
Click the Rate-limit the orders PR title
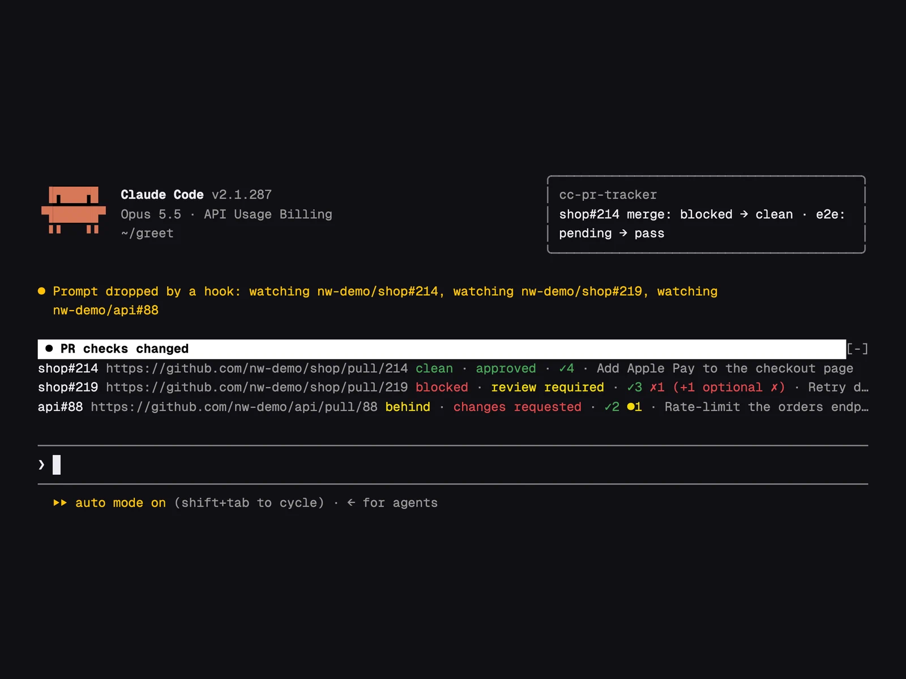click(766, 407)
